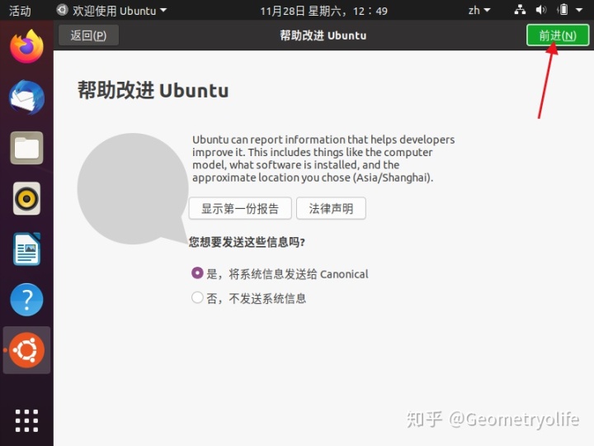Select 否，不发送系统信息 option
594x446 pixels.
coord(249,298)
